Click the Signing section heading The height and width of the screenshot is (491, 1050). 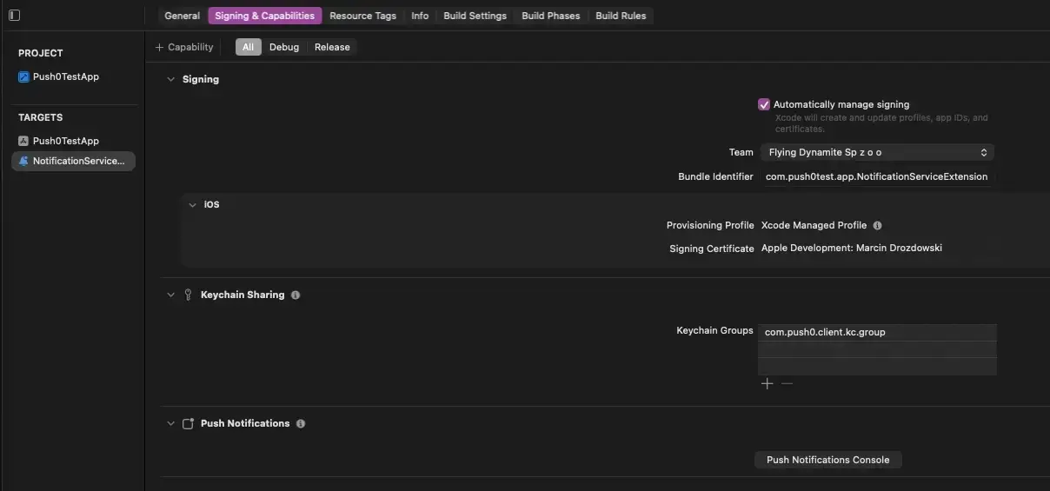pyautogui.click(x=201, y=79)
